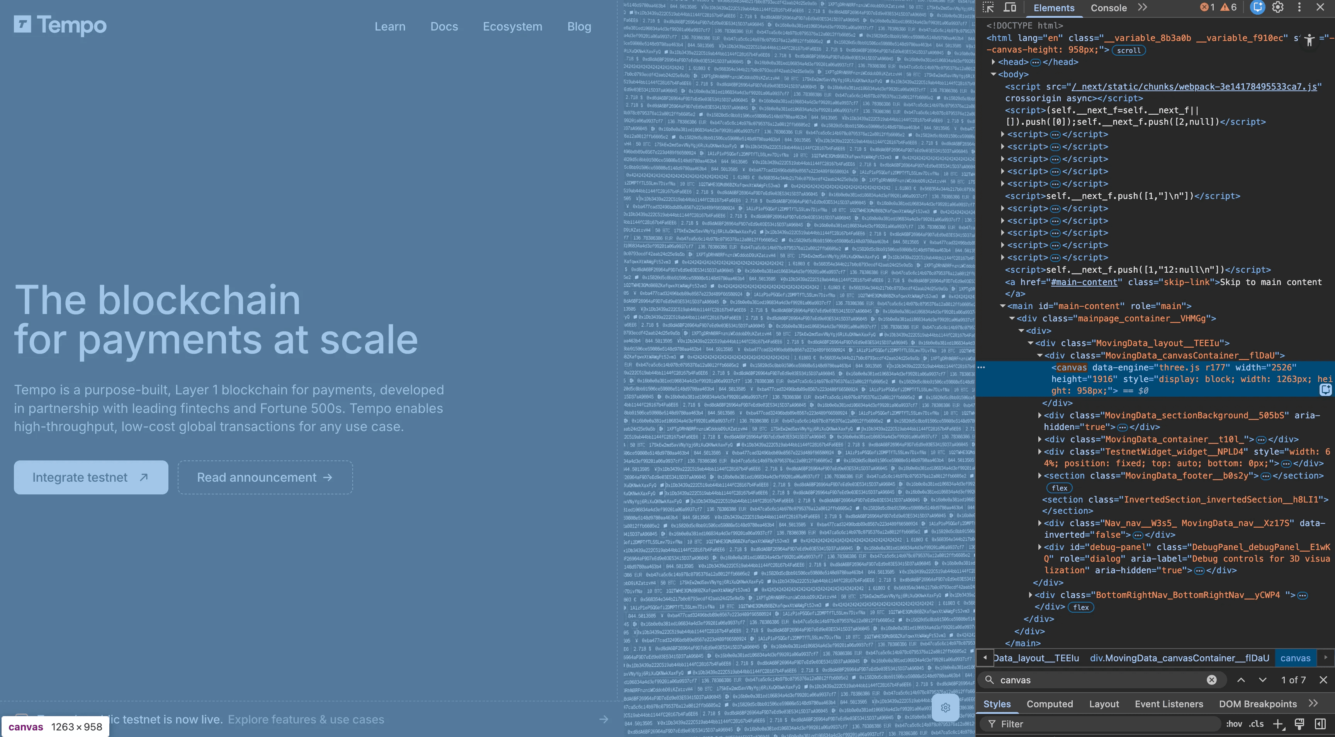Open the Computed styles tab

(1050, 704)
